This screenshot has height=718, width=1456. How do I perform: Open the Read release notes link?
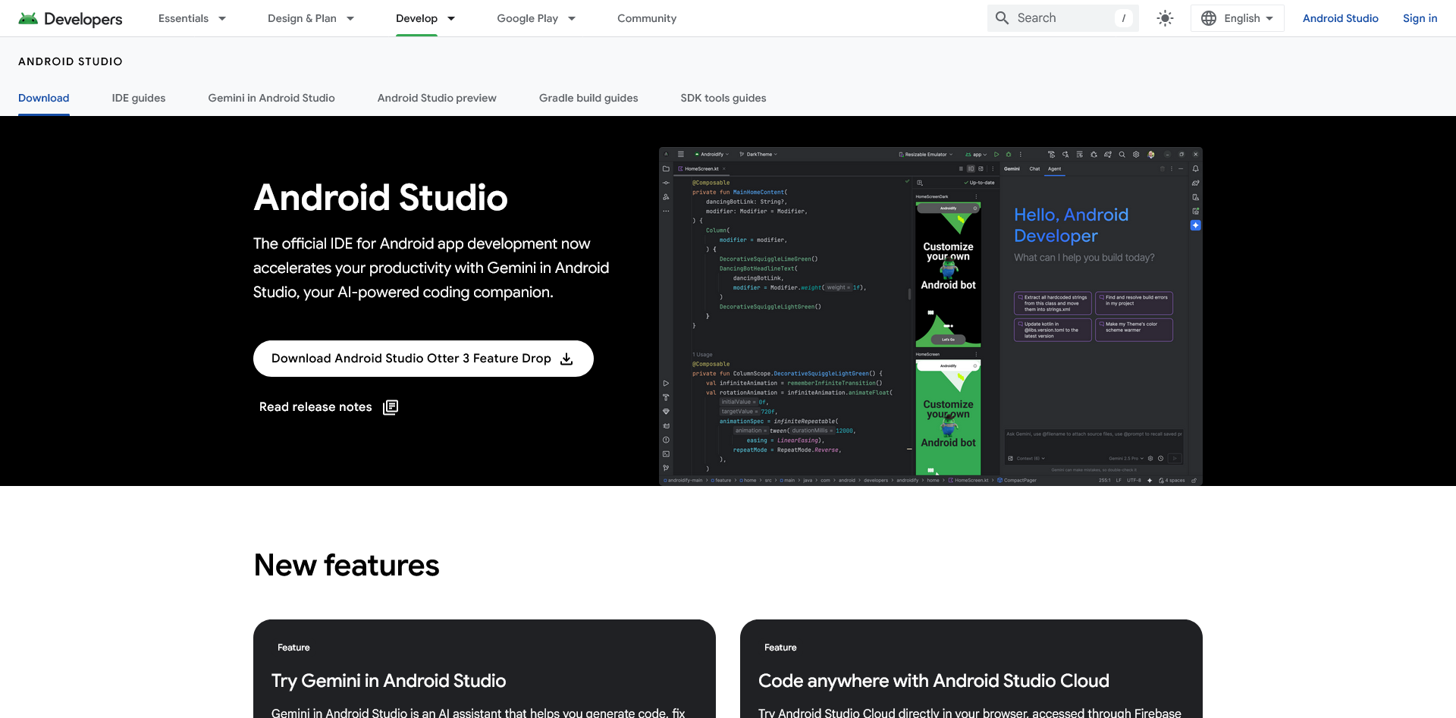click(315, 406)
